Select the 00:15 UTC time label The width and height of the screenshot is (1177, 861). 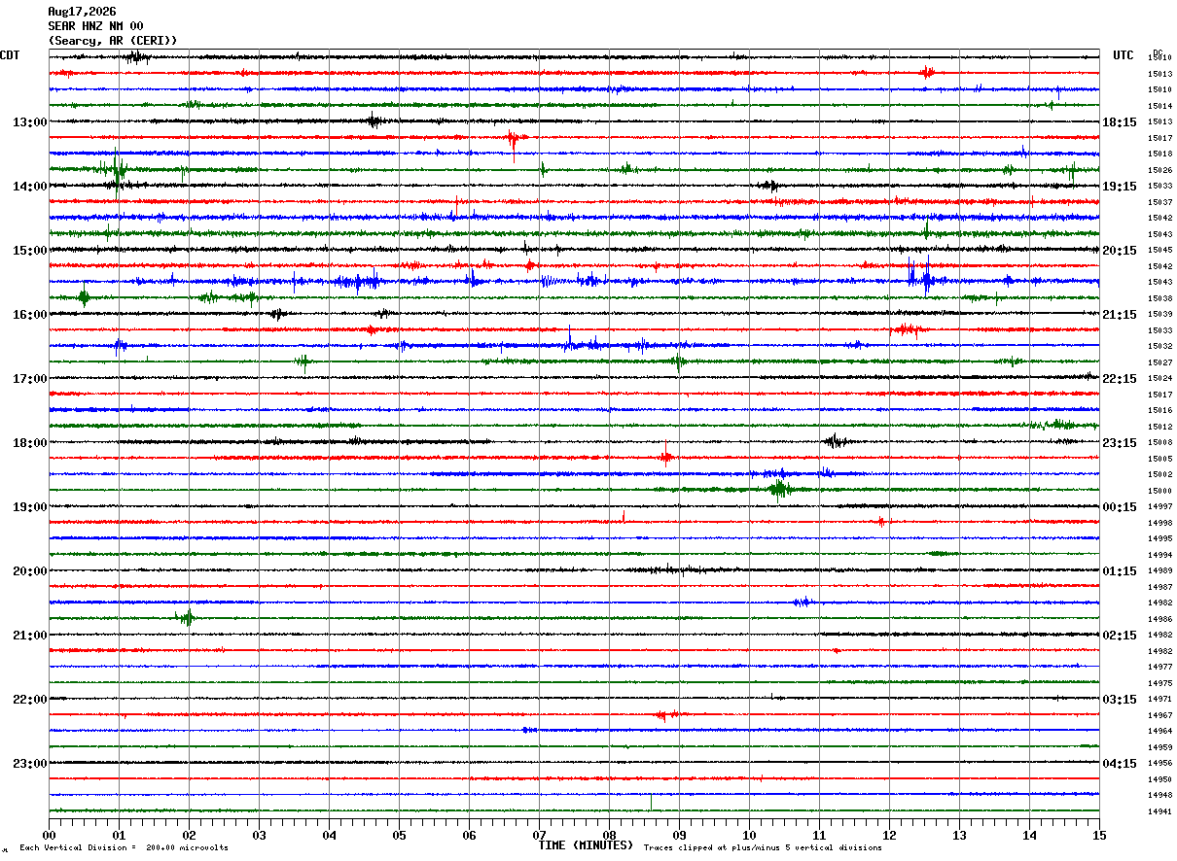tap(1120, 506)
